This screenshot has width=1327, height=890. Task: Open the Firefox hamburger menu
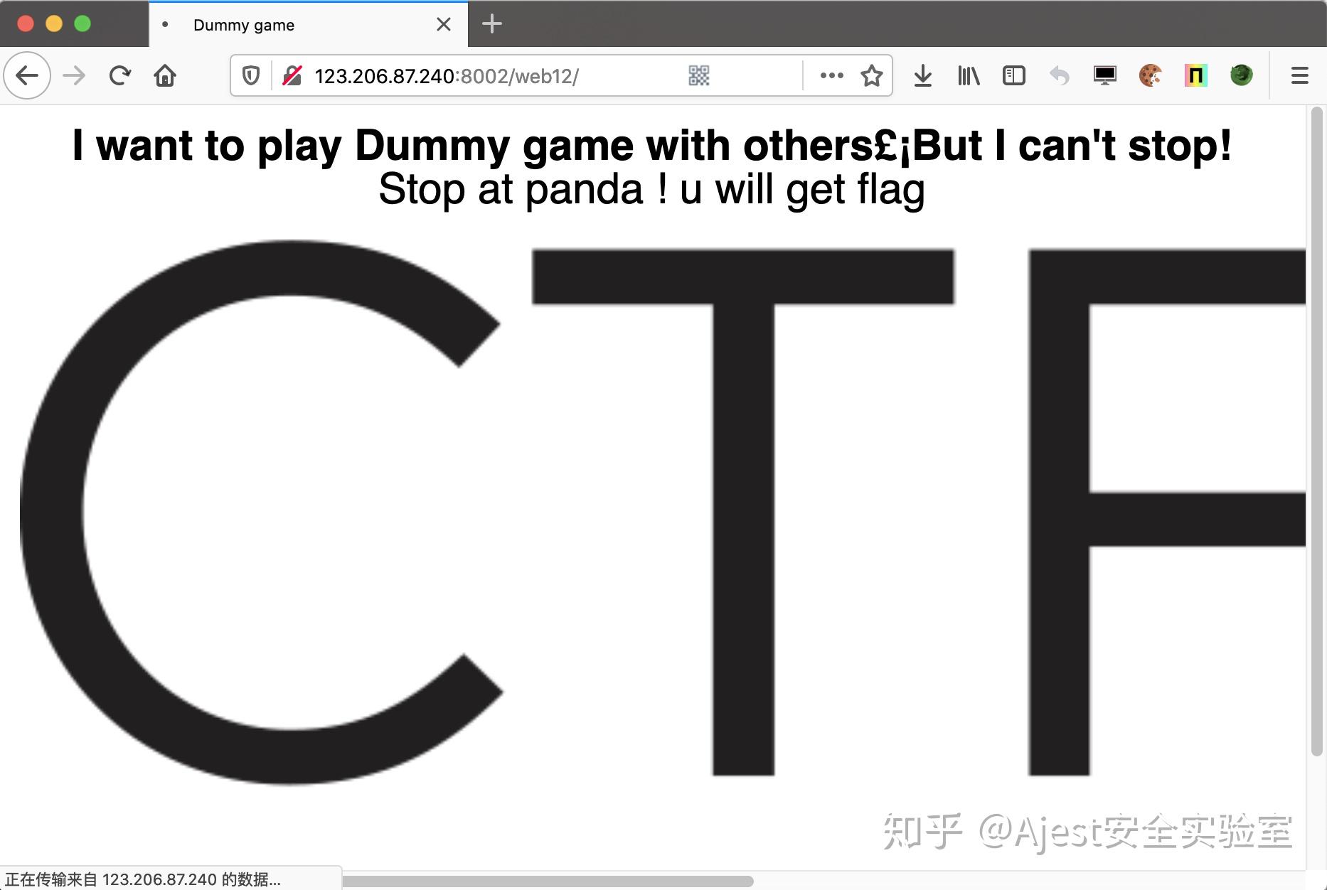[x=1301, y=75]
